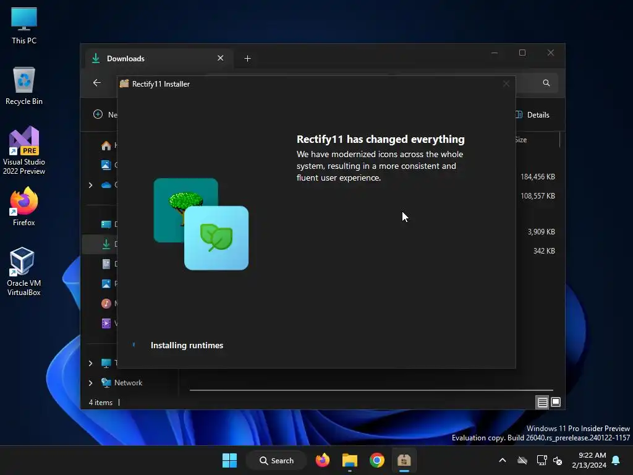
Task: Expand the This PC node in navigation pane
Action: coord(90,363)
